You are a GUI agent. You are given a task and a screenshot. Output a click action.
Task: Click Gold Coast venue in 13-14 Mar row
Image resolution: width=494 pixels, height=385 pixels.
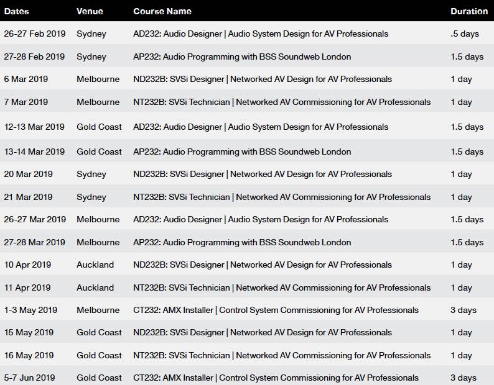[x=99, y=152]
